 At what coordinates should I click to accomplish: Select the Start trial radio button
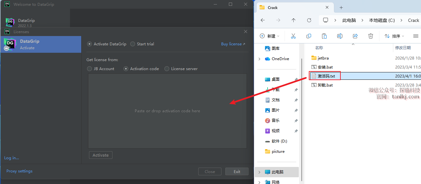[x=133, y=44]
